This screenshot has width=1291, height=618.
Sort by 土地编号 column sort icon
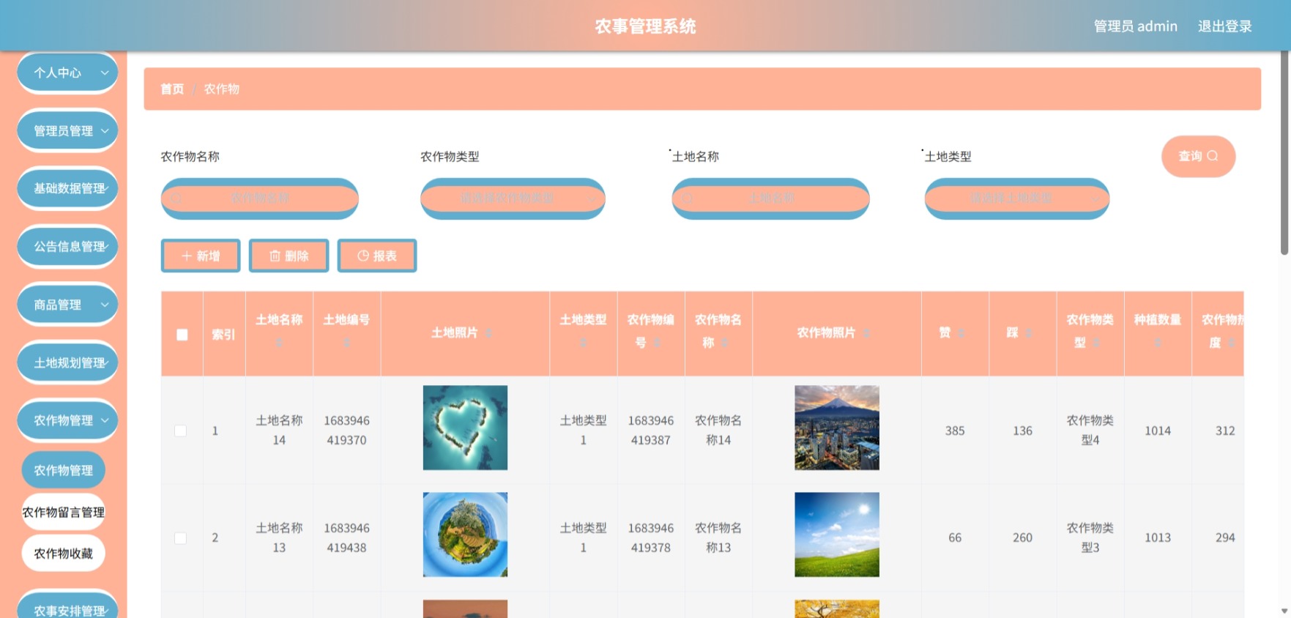click(x=346, y=343)
